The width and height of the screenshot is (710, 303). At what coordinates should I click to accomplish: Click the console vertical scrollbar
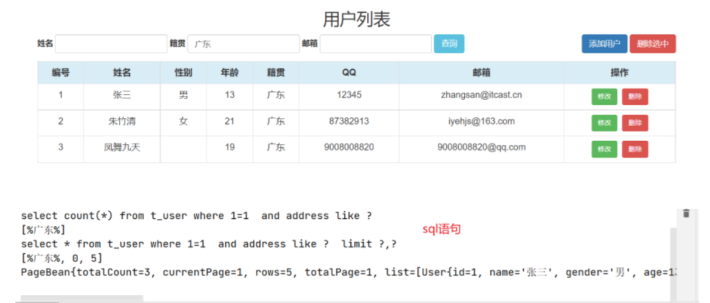click(673, 264)
